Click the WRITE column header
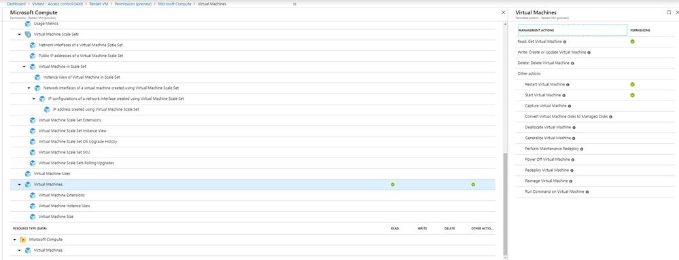 pyautogui.click(x=422, y=228)
